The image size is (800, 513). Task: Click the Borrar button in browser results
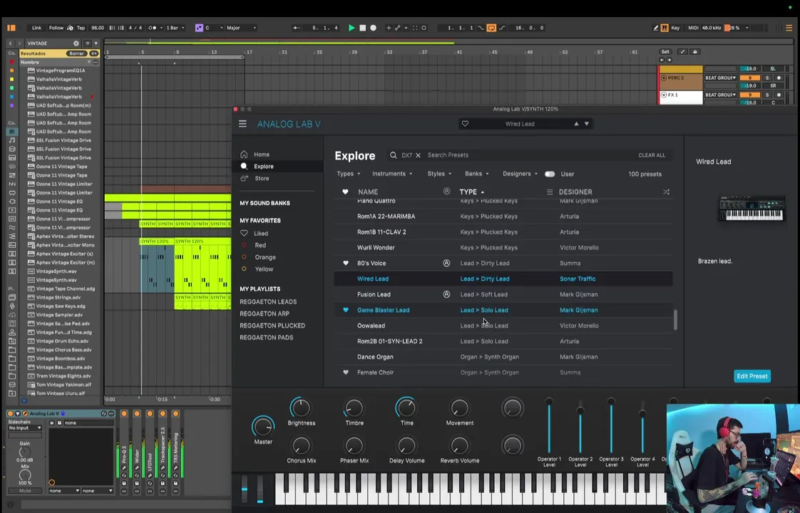(76, 53)
